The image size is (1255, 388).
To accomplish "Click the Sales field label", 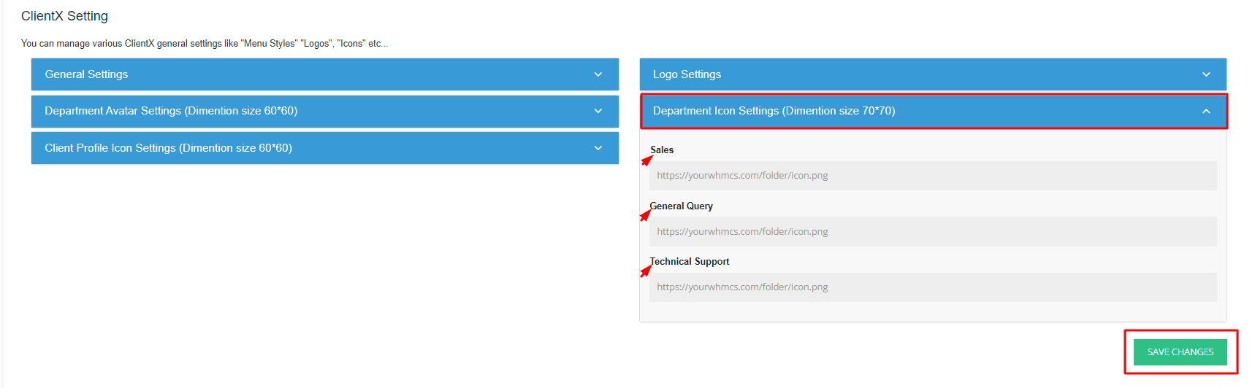I will (663, 150).
